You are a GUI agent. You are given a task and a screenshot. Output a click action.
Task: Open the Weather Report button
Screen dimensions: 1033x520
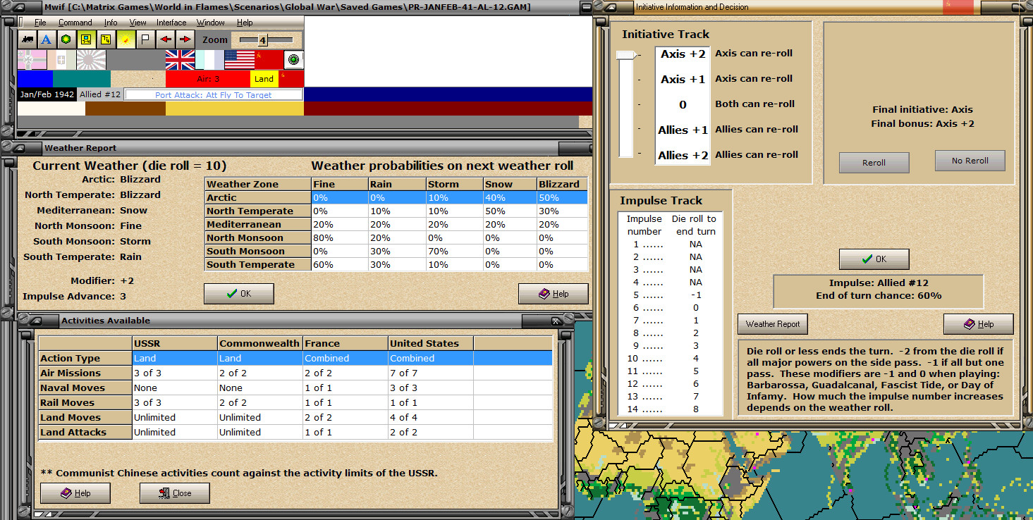click(x=773, y=324)
